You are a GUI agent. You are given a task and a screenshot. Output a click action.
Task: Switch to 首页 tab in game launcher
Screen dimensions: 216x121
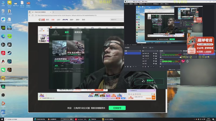click(67, 32)
